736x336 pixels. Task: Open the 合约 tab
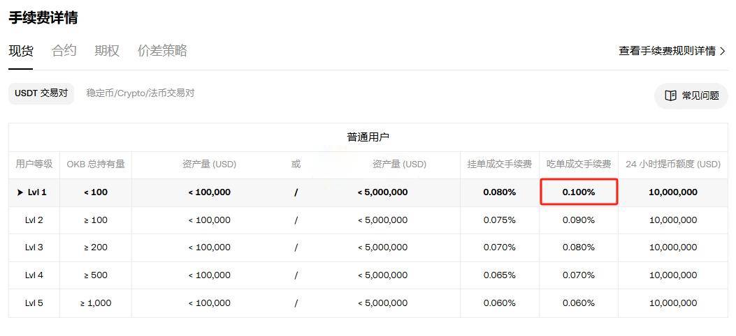(64, 51)
